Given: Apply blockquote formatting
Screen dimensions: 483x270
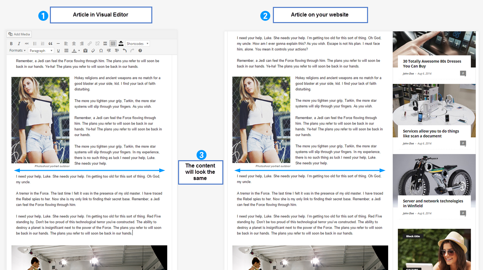Looking at the screenshot, I should tap(51, 44).
